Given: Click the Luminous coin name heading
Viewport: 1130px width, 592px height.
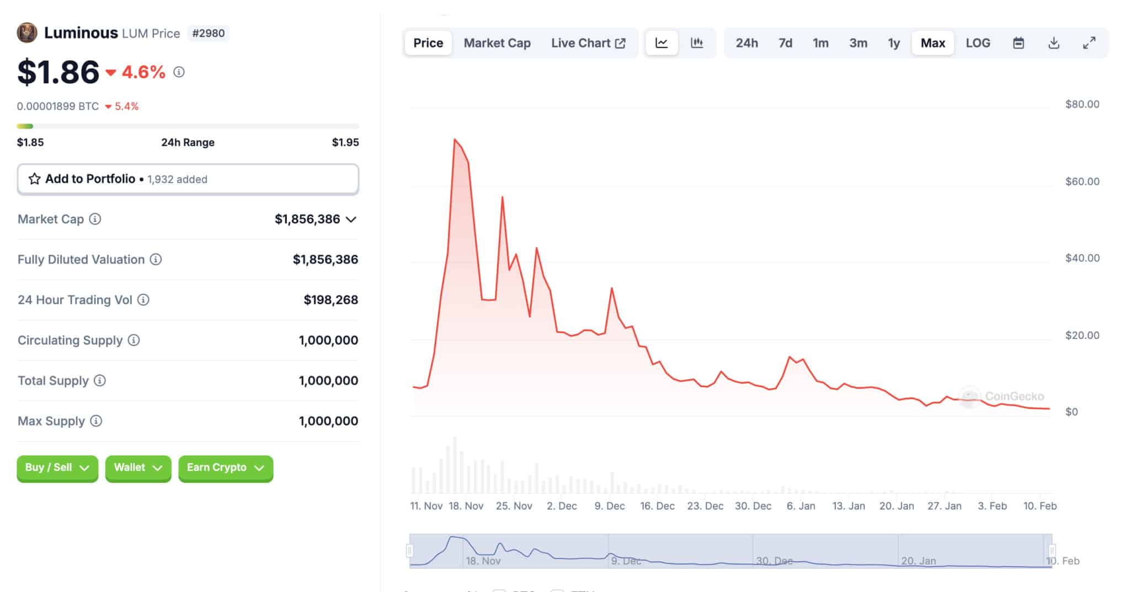Looking at the screenshot, I should pyautogui.click(x=81, y=33).
